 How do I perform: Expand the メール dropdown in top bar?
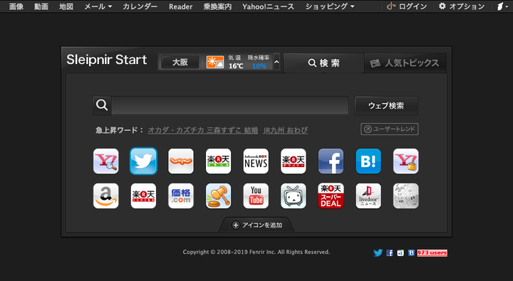pos(98,6)
